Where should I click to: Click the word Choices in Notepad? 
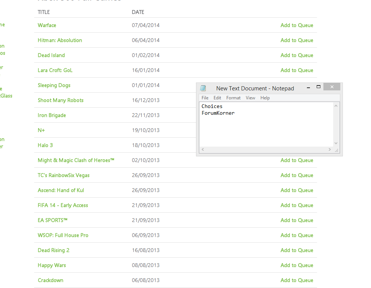[212, 106]
